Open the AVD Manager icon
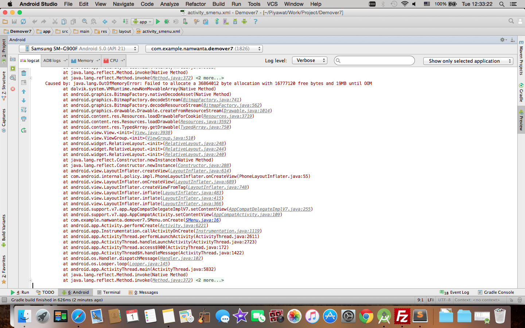Screen dimensions: 525x328 [226, 22]
